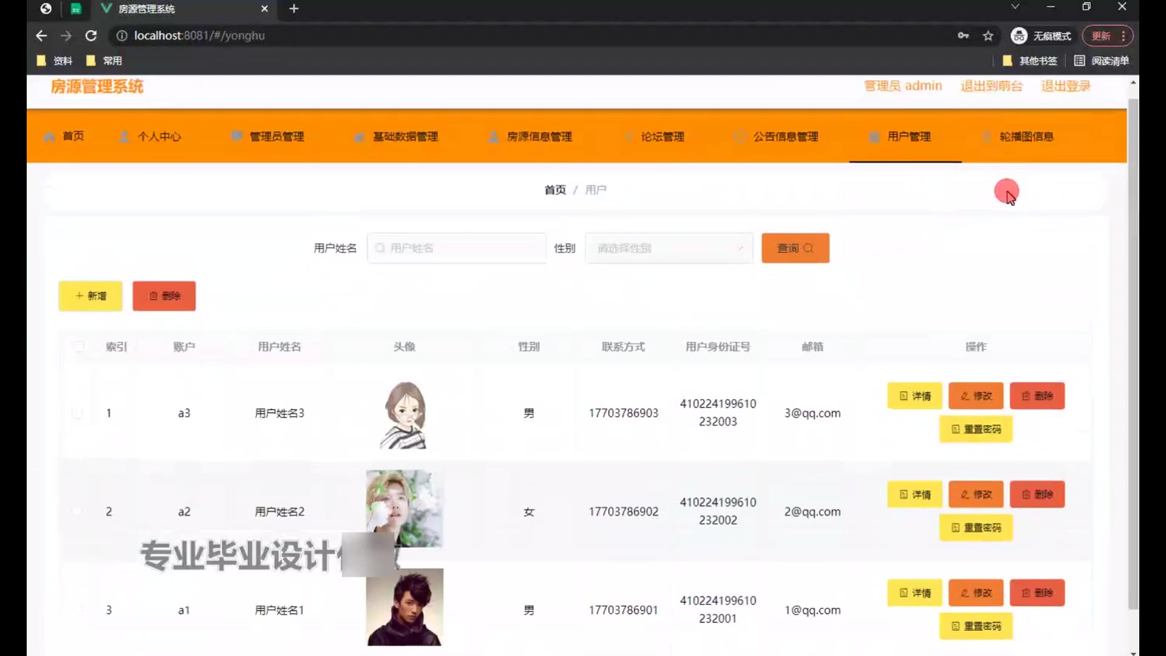Click 删除 for user a3
The width and height of the screenshot is (1166, 656).
point(1037,396)
